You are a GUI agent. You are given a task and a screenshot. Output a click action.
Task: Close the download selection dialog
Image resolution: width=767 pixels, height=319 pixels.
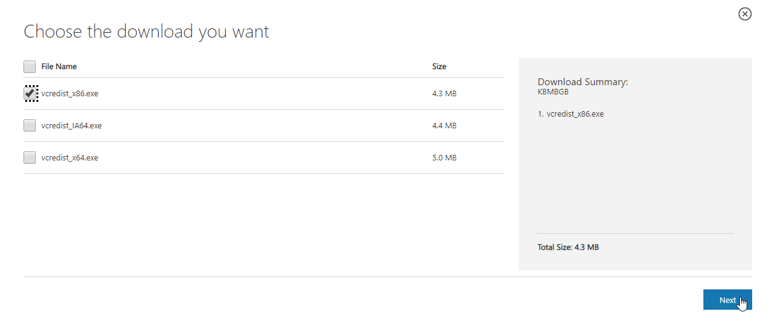(x=745, y=14)
